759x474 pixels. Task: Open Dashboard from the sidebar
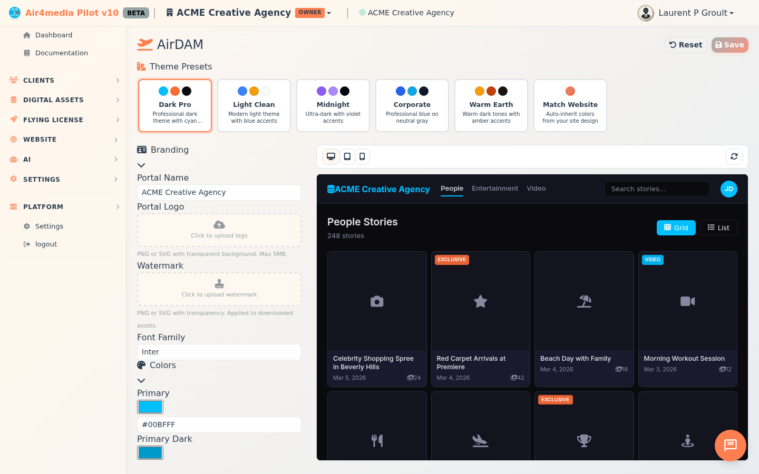click(x=53, y=35)
